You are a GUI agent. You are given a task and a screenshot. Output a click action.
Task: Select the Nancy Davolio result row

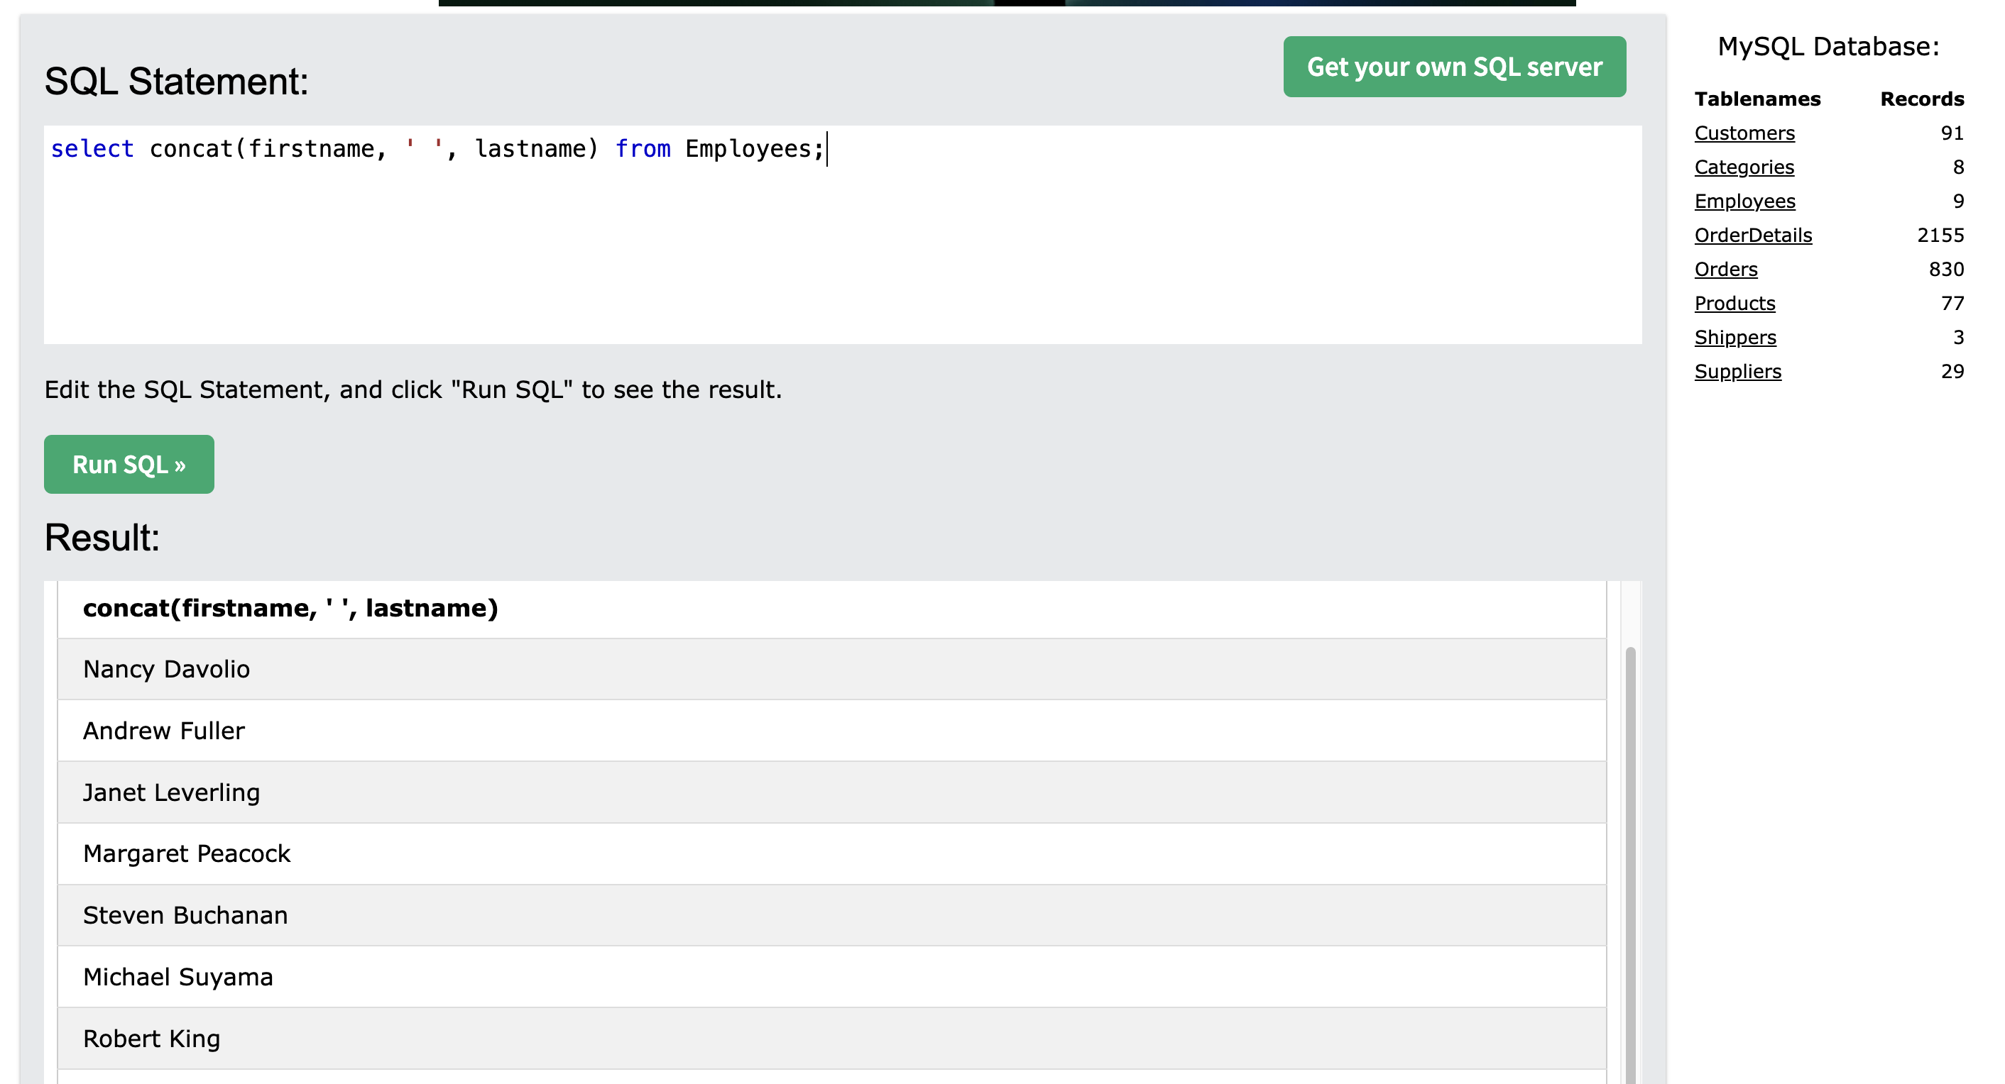(x=831, y=670)
